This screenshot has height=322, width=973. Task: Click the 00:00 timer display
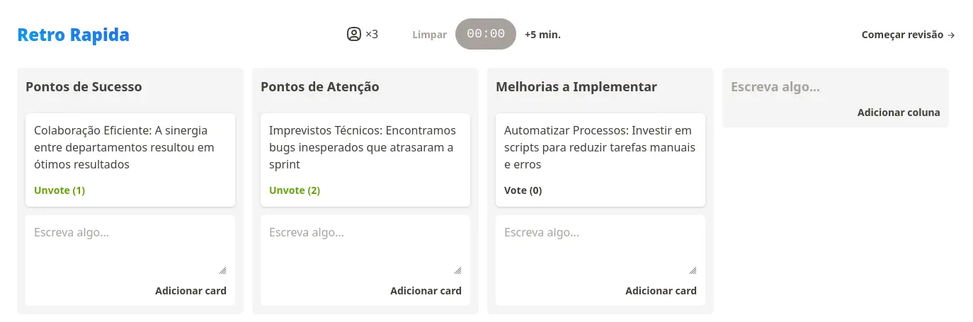(486, 34)
